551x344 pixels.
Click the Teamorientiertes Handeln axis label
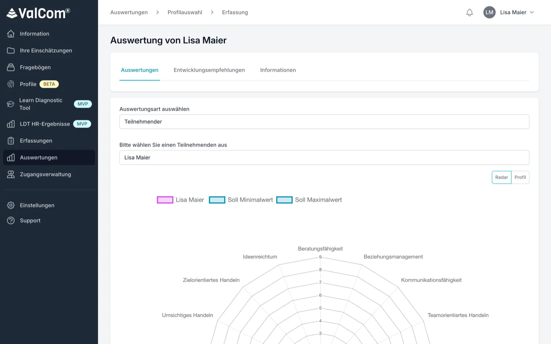[x=458, y=315]
